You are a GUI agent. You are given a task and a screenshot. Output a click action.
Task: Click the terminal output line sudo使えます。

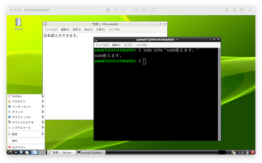point(108,56)
